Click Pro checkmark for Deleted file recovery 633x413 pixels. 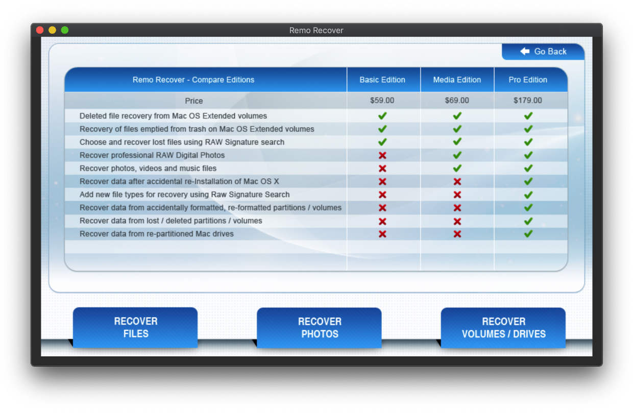528,116
